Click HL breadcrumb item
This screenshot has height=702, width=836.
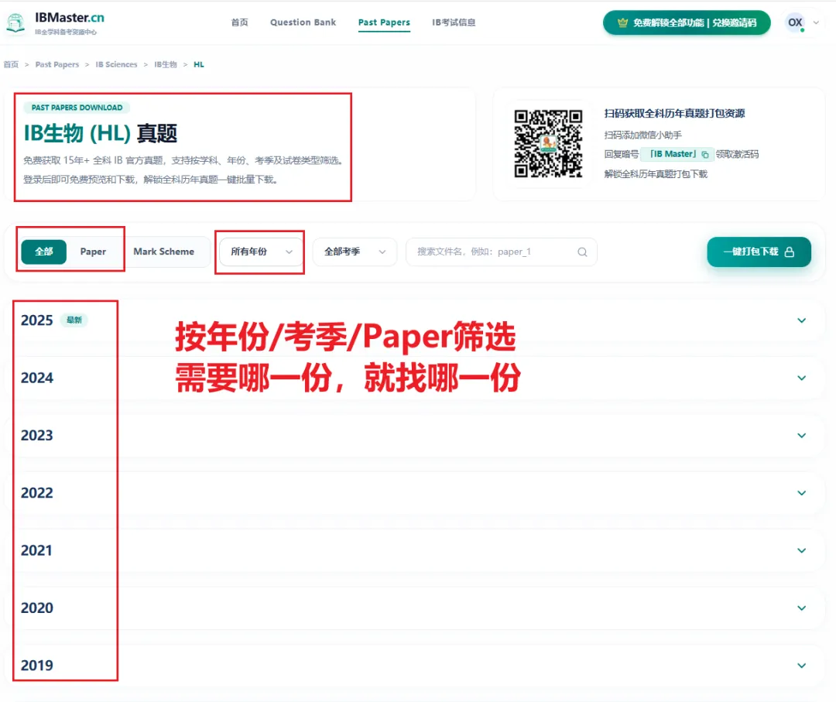pyautogui.click(x=199, y=64)
